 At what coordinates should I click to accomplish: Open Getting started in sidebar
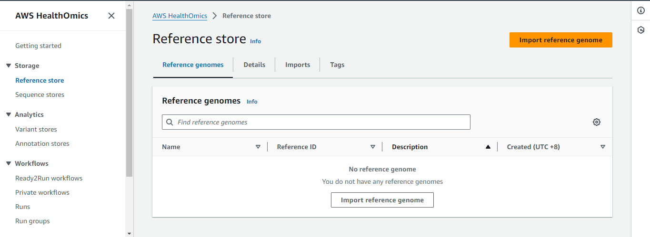(x=38, y=46)
